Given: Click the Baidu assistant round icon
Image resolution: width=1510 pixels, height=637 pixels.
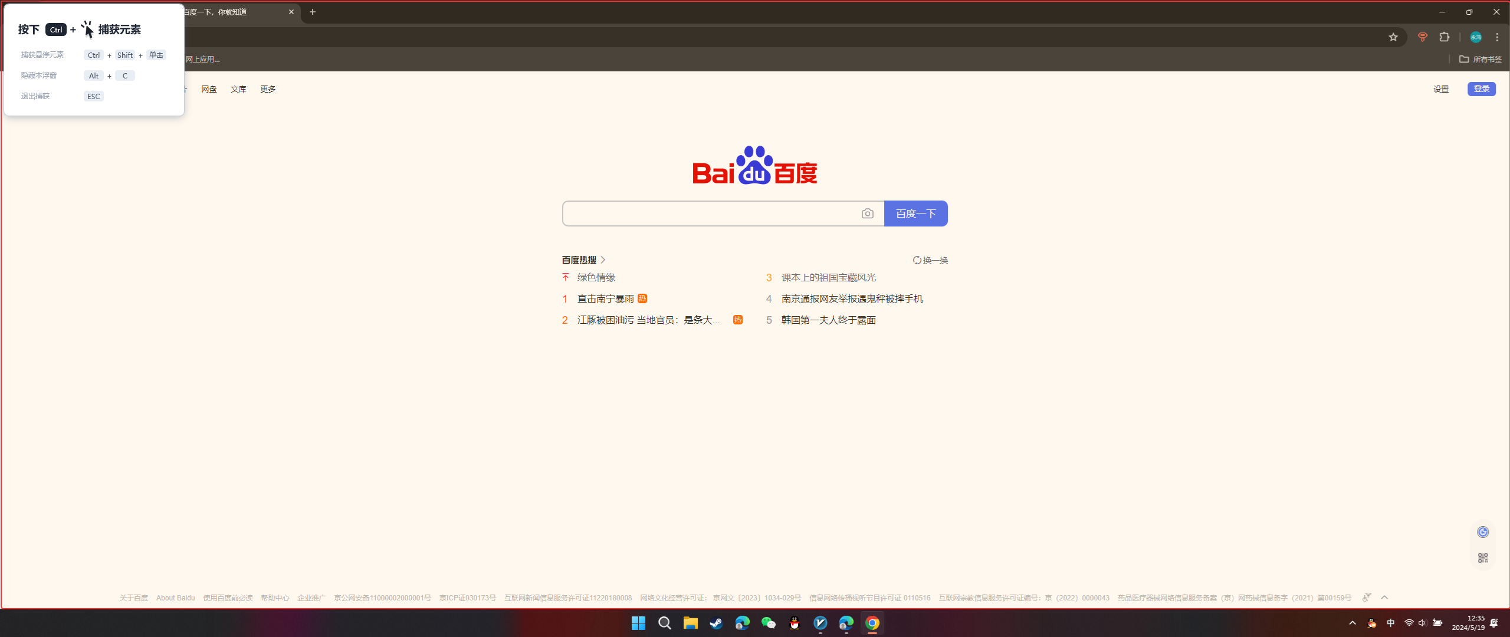Looking at the screenshot, I should tap(1482, 532).
